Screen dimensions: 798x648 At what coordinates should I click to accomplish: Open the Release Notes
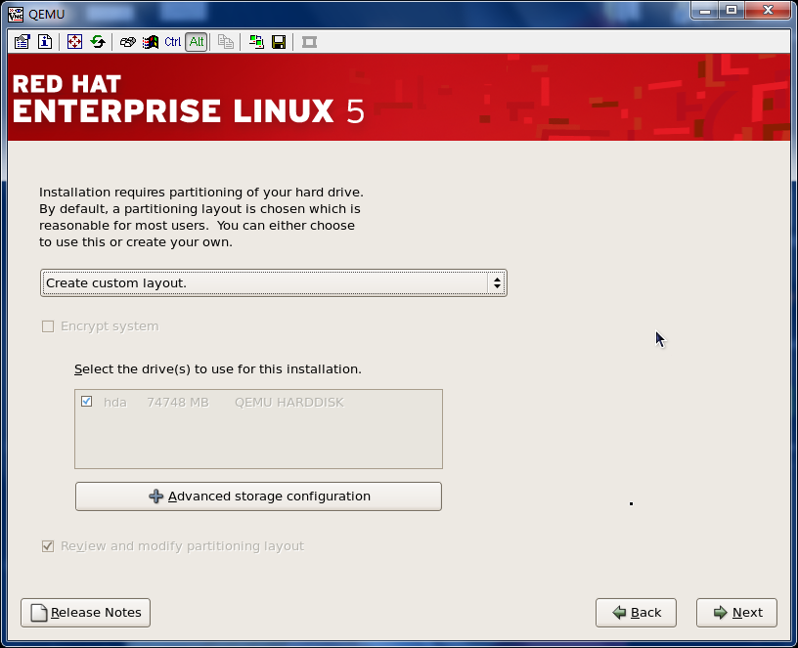coord(85,613)
